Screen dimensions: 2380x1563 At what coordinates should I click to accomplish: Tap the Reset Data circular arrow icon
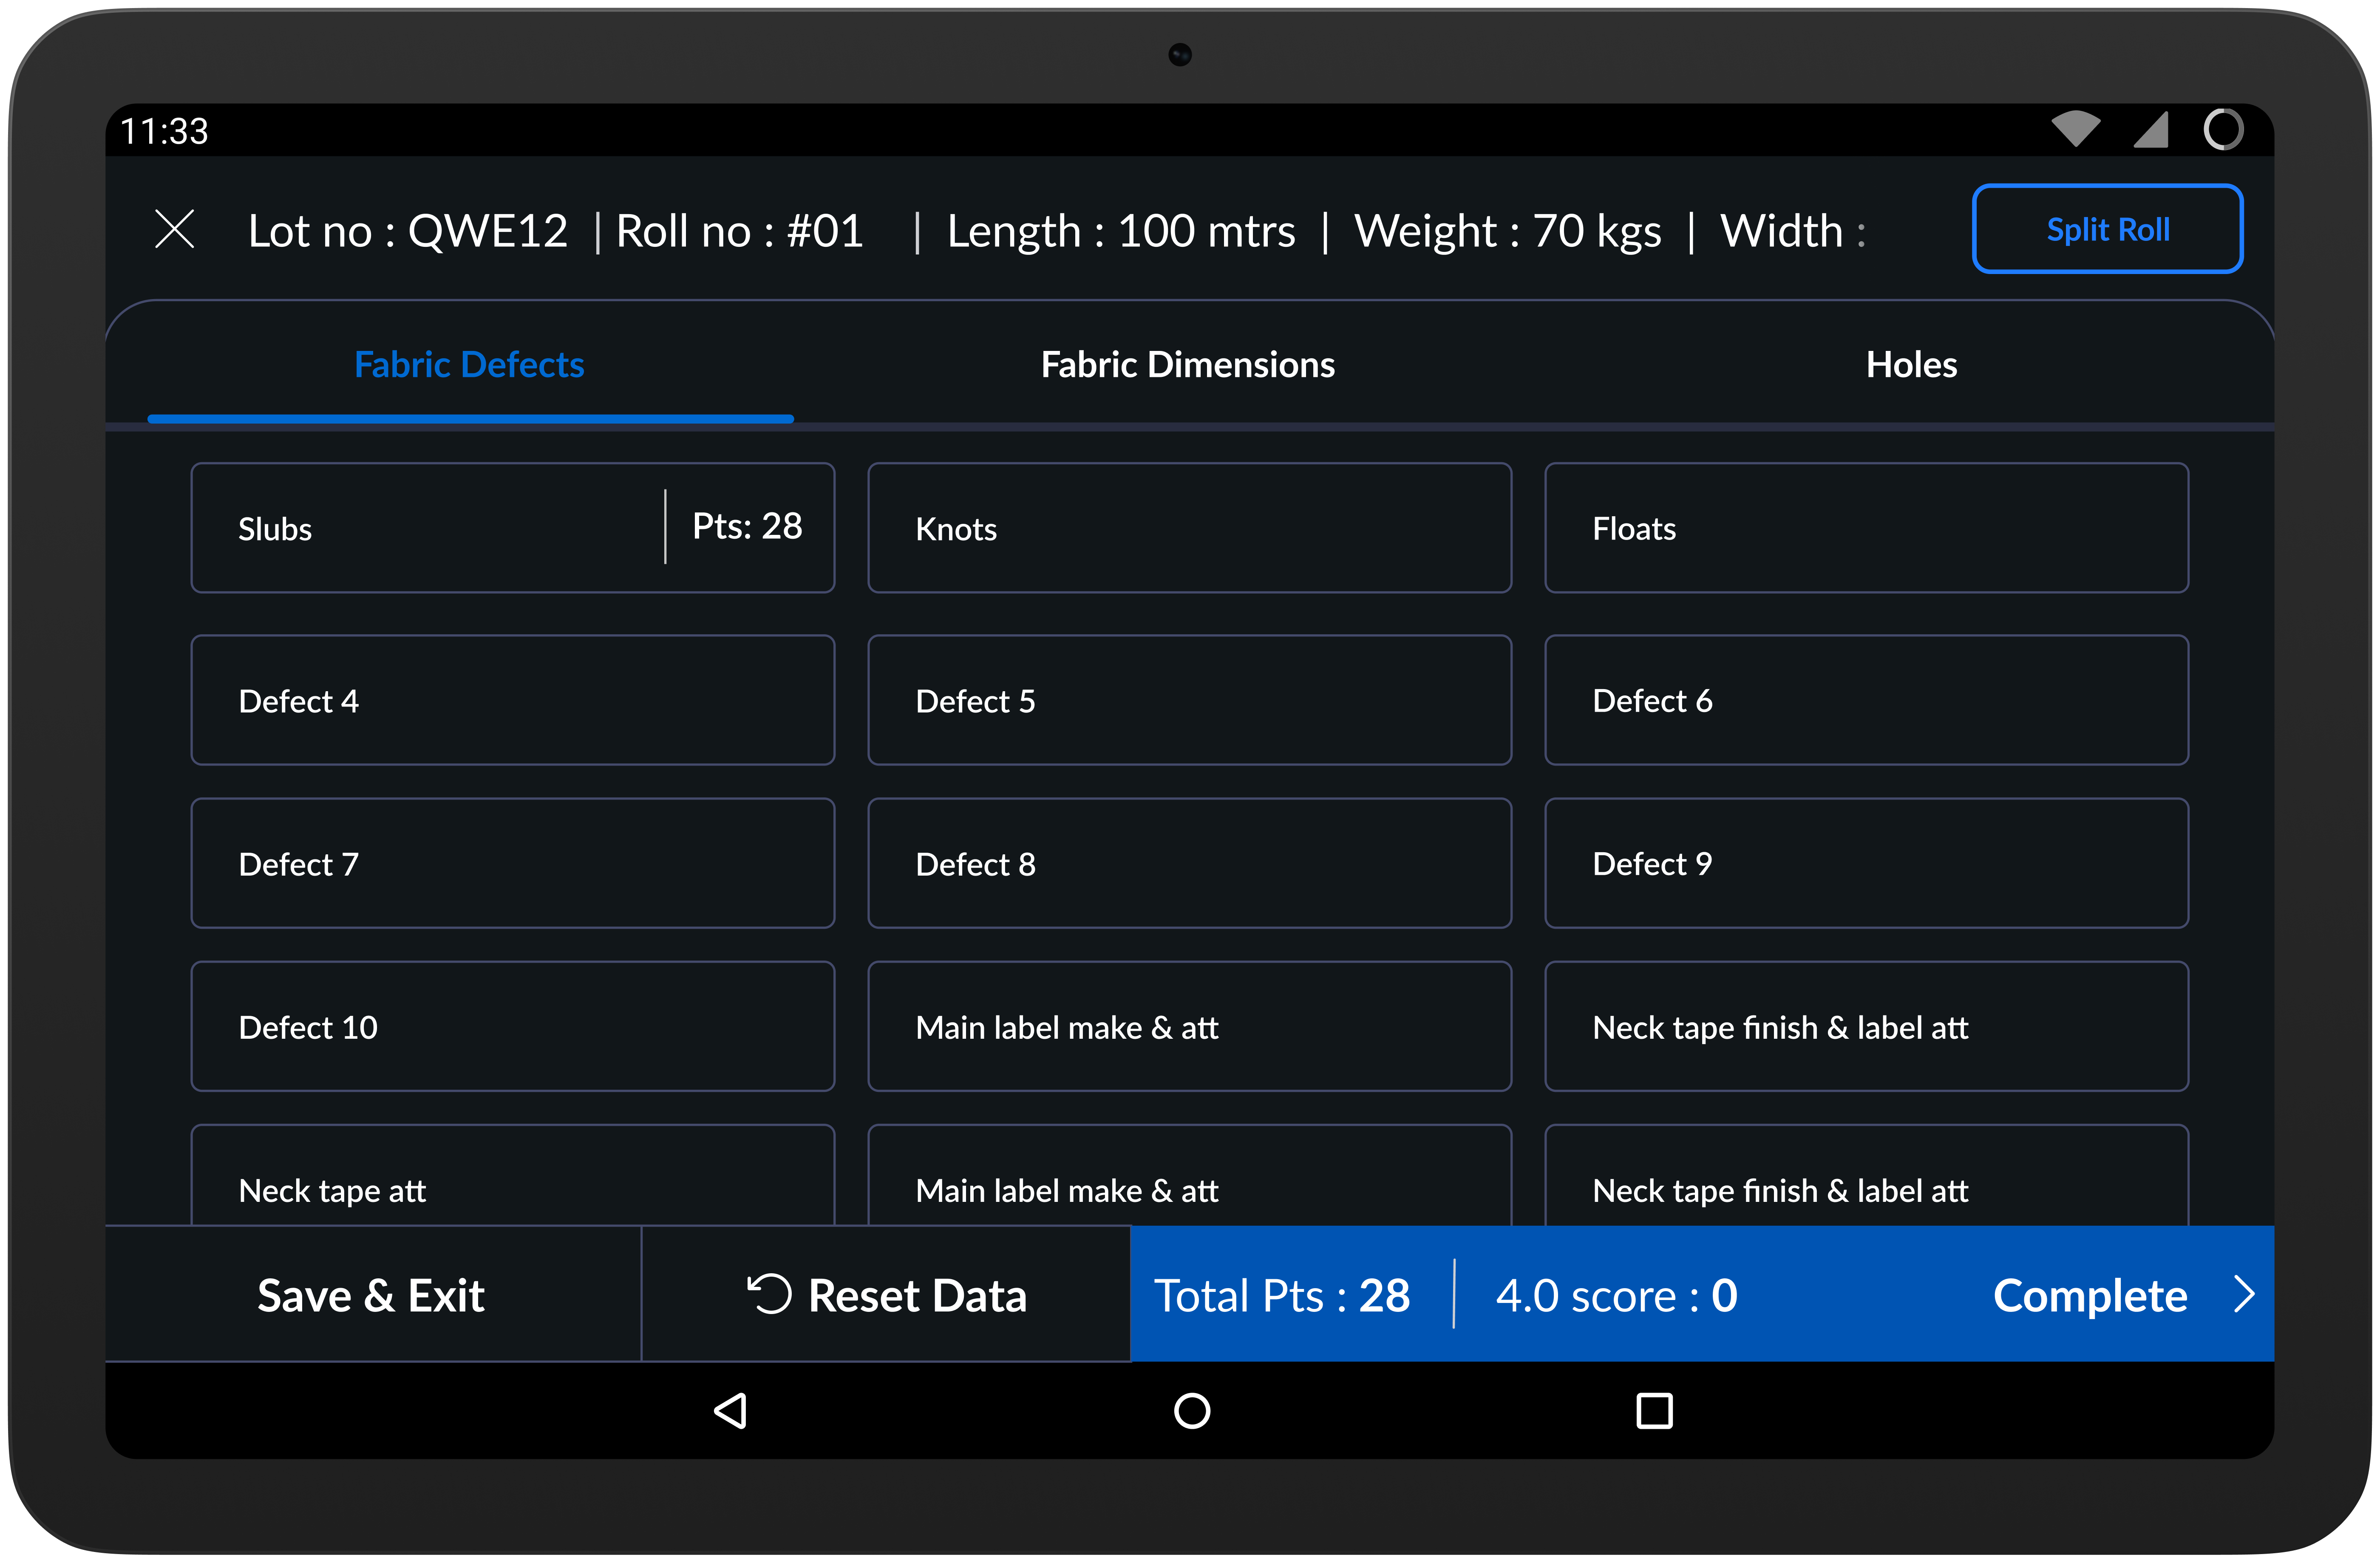(768, 1294)
